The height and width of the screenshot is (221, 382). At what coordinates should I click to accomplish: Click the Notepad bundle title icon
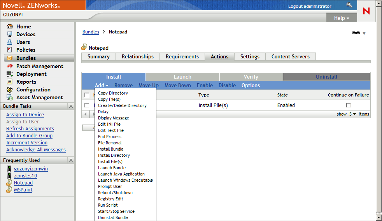[x=84, y=47]
